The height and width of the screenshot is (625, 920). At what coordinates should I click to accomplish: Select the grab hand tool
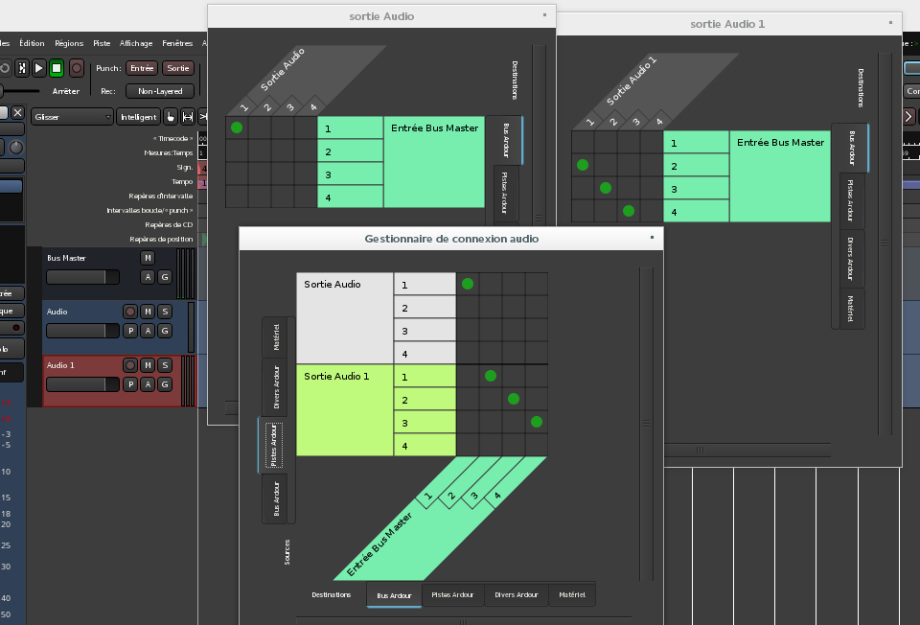pyautogui.click(x=171, y=117)
